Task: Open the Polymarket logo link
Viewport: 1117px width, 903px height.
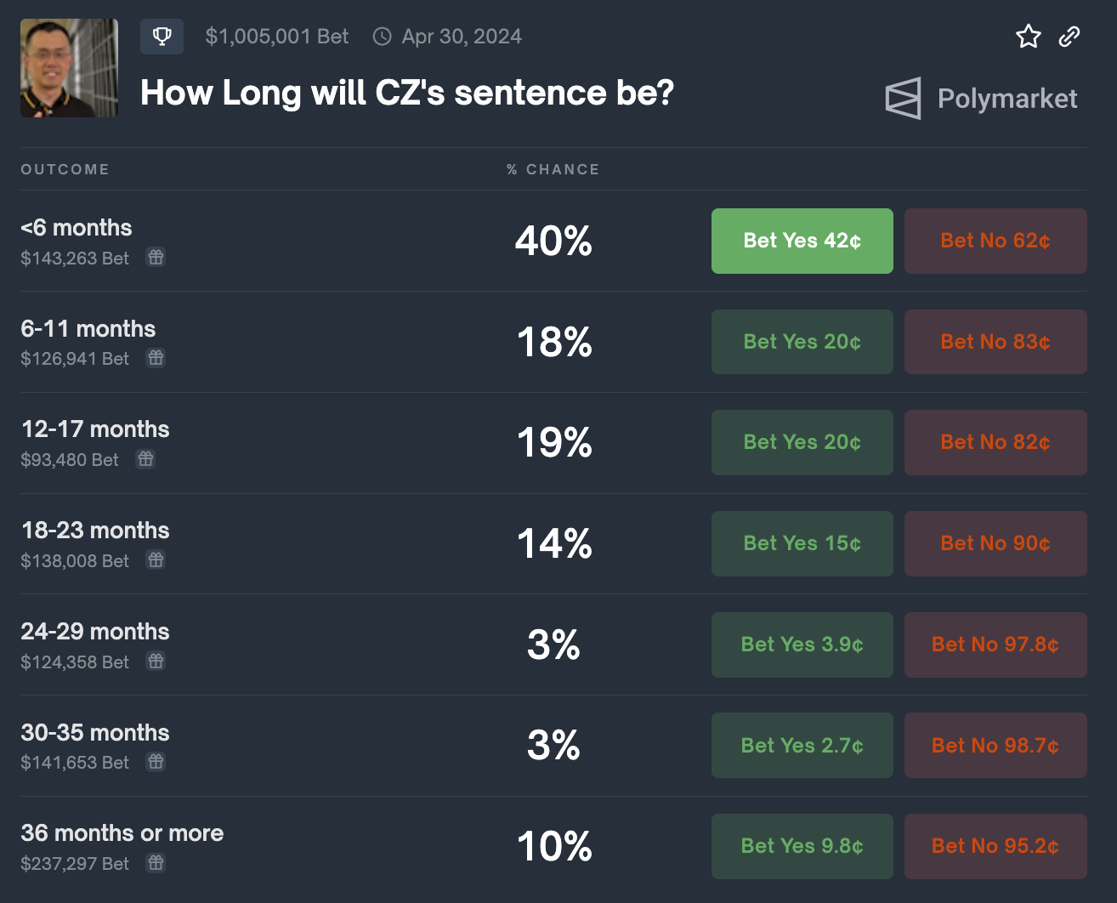Action: pyautogui.click(x=982, y=99)
